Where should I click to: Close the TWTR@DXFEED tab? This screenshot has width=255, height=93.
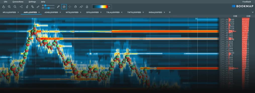(143, 12)
